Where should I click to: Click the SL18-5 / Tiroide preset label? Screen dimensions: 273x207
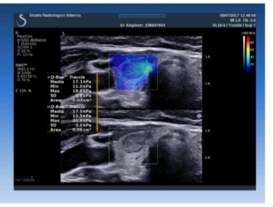(234, 25)
